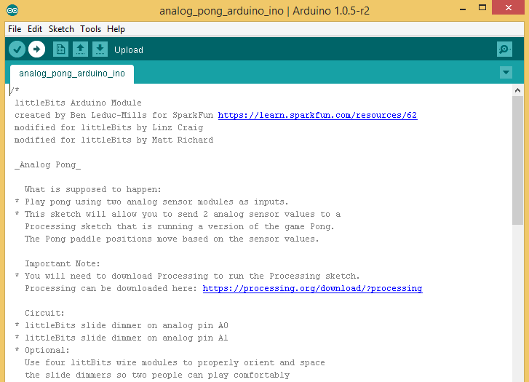
Task: Click the line starting "Use four littBits wire"
Action: [175, 363]
